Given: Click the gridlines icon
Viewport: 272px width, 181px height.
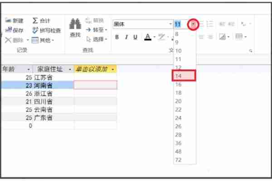Looking at the screenshot, I should pos(239,37).
